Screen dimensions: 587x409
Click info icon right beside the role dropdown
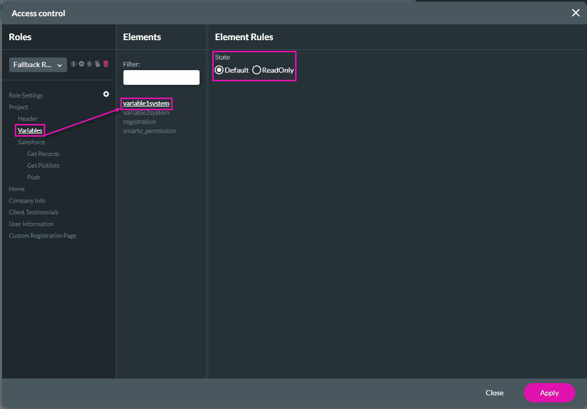click(x=74, y=64)
